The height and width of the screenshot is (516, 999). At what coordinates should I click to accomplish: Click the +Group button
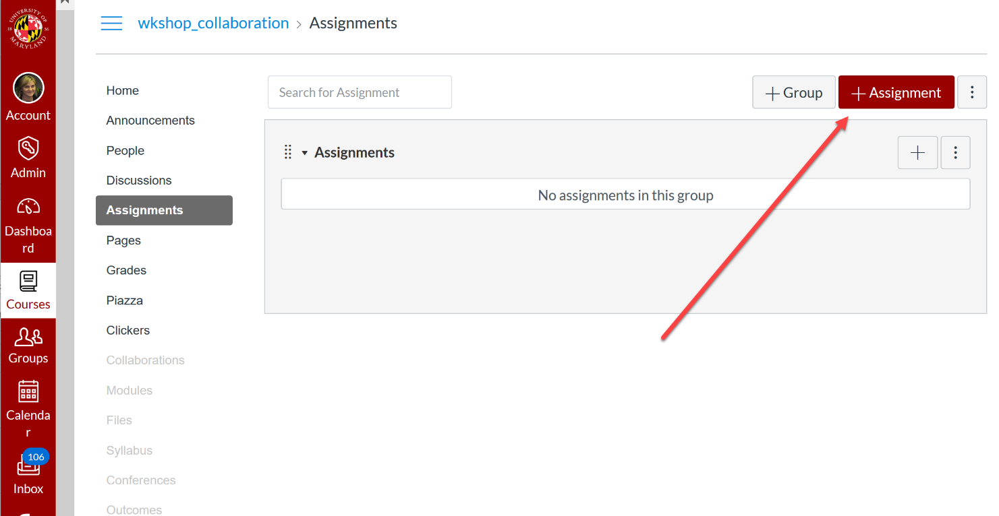[x=794, y=92]
